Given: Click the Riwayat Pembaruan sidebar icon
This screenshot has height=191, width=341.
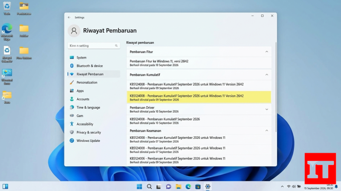Looking at the screenshot, I should (72, 74).
